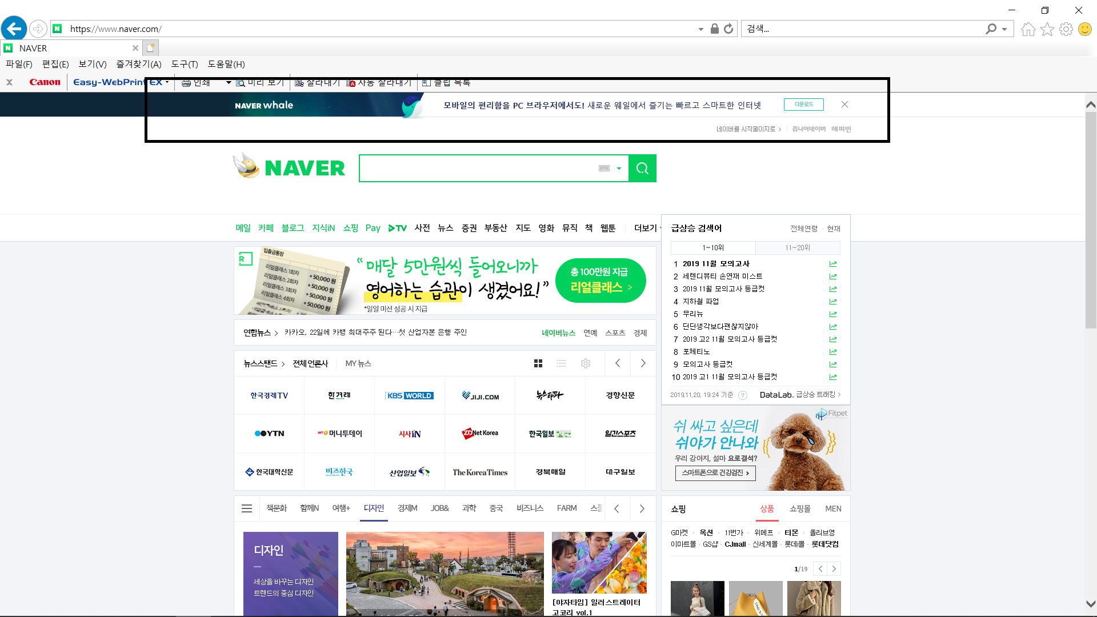Expand the Naver search autocomplete arrow
Screen dimensions: 1097x617
pos(619,169)
